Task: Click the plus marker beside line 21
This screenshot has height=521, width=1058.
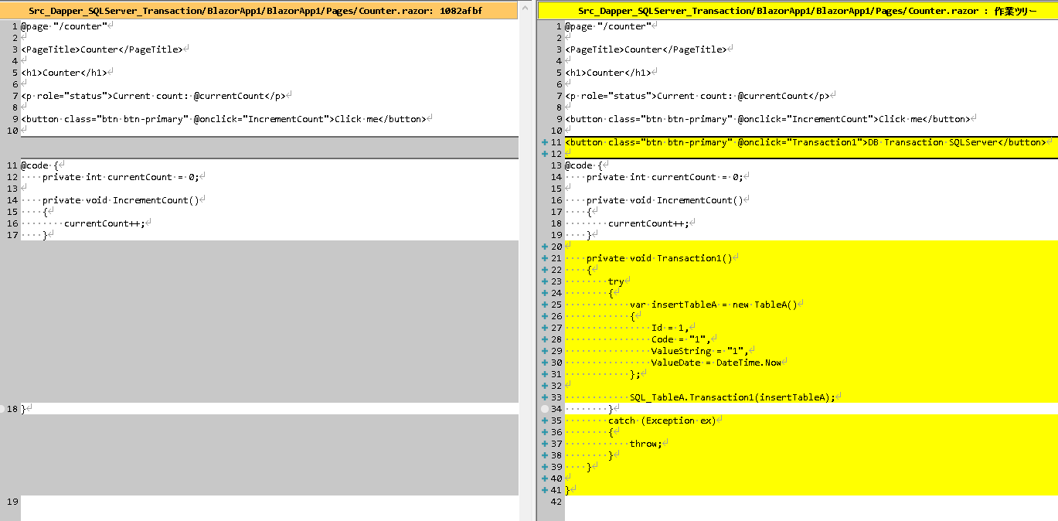Action: (546, 258)
